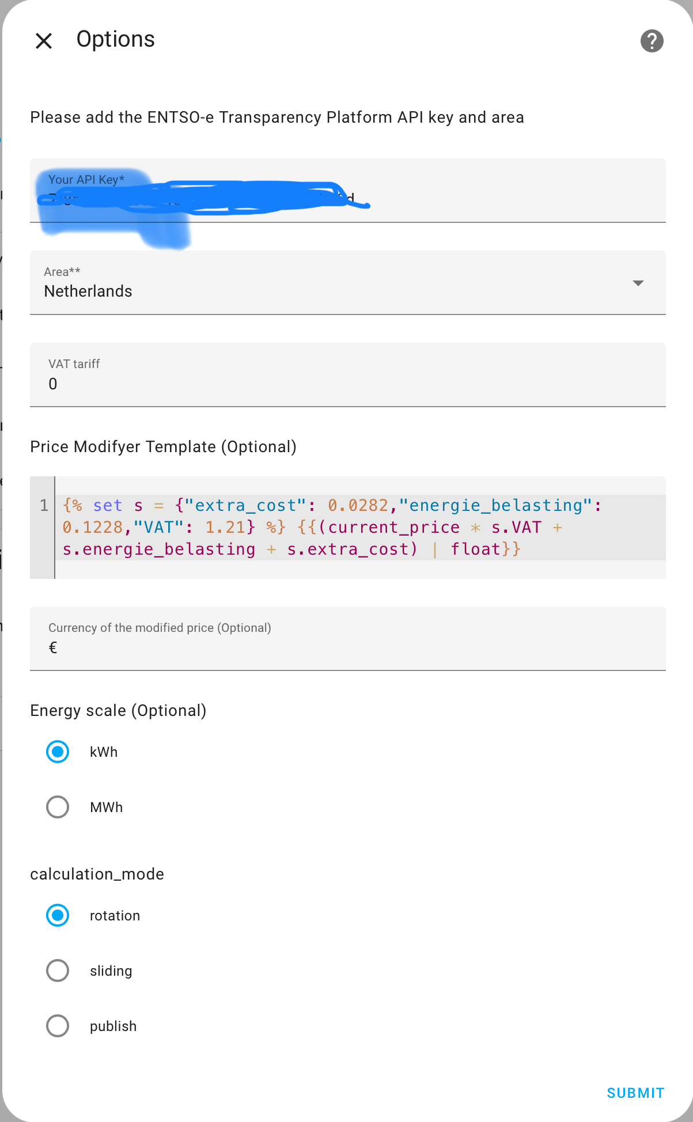Screen dimensions: 693x1122
Task: Click the ENTSO-e Transparency Platform instruction text
Action: click(x=277, y=117)
